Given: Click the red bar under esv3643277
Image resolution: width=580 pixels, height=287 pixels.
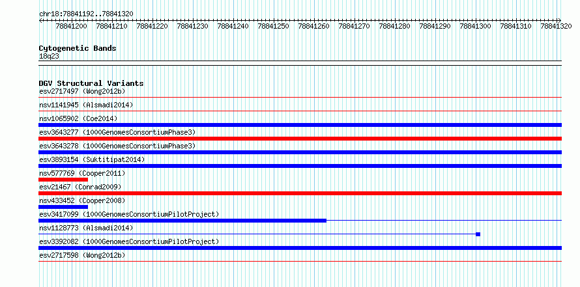Looking at the screenshot, I should 300,139.
